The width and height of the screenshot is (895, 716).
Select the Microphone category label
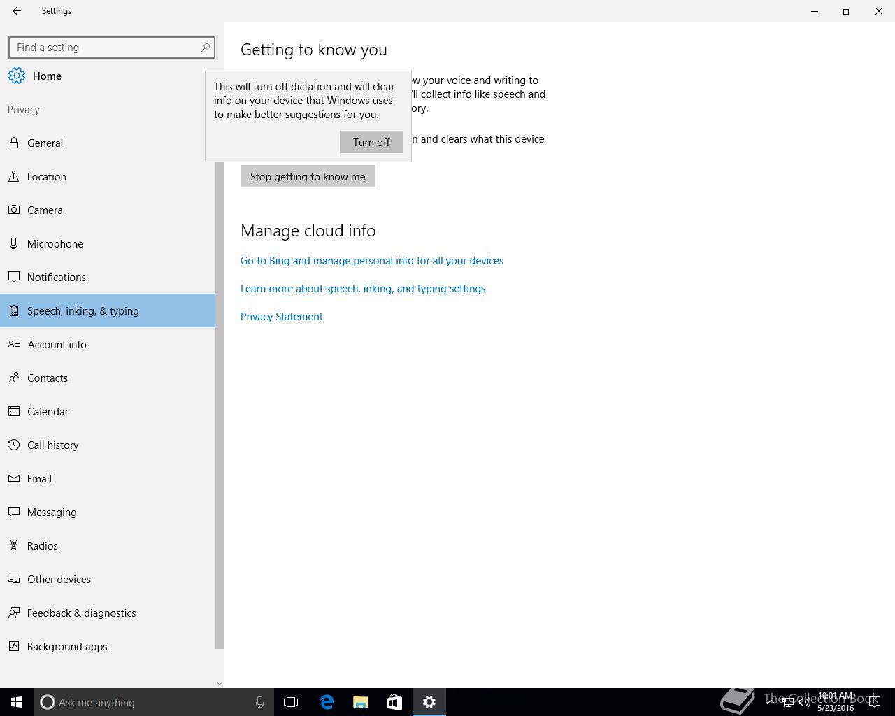tap(55, 243)
